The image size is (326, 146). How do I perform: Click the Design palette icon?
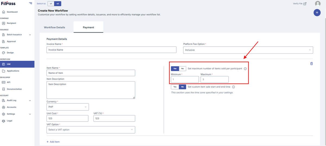[4, 53]
